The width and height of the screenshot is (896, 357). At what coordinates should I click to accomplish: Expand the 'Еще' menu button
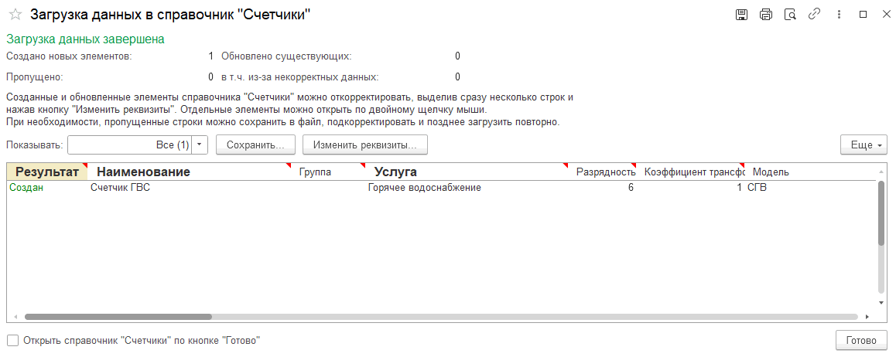point(864,144)
